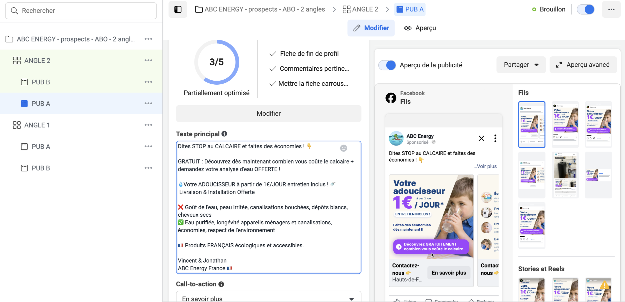
Task: Close the ABC Energy ad preview with X
Action: pyautogui.click(x=481, y=139)
